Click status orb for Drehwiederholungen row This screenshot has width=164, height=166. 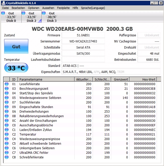click(7, 111)
